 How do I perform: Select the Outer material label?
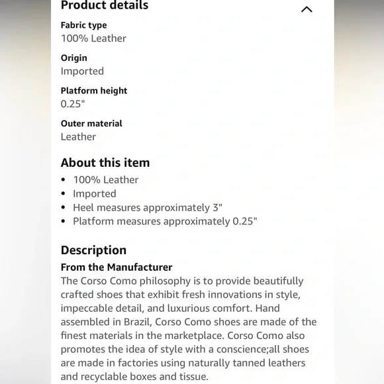coord(91,124)
